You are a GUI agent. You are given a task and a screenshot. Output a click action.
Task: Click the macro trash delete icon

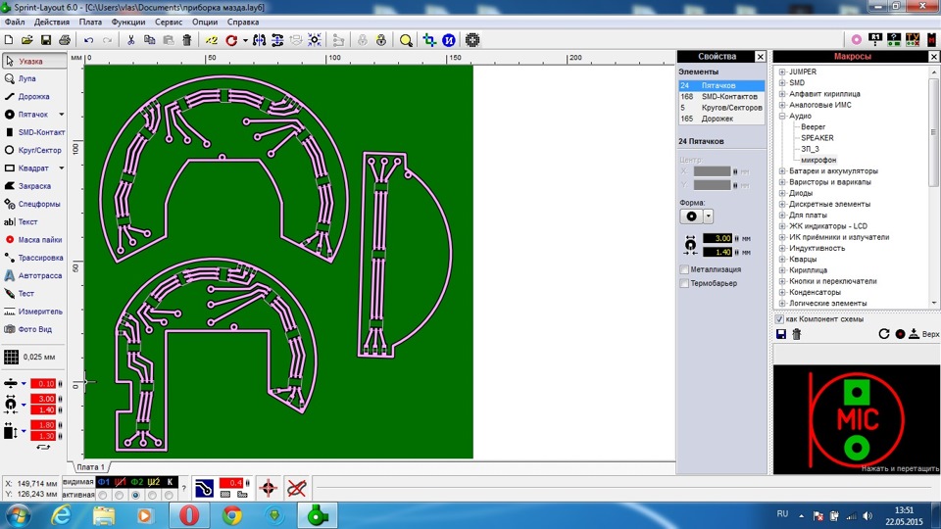click(797, 334)
